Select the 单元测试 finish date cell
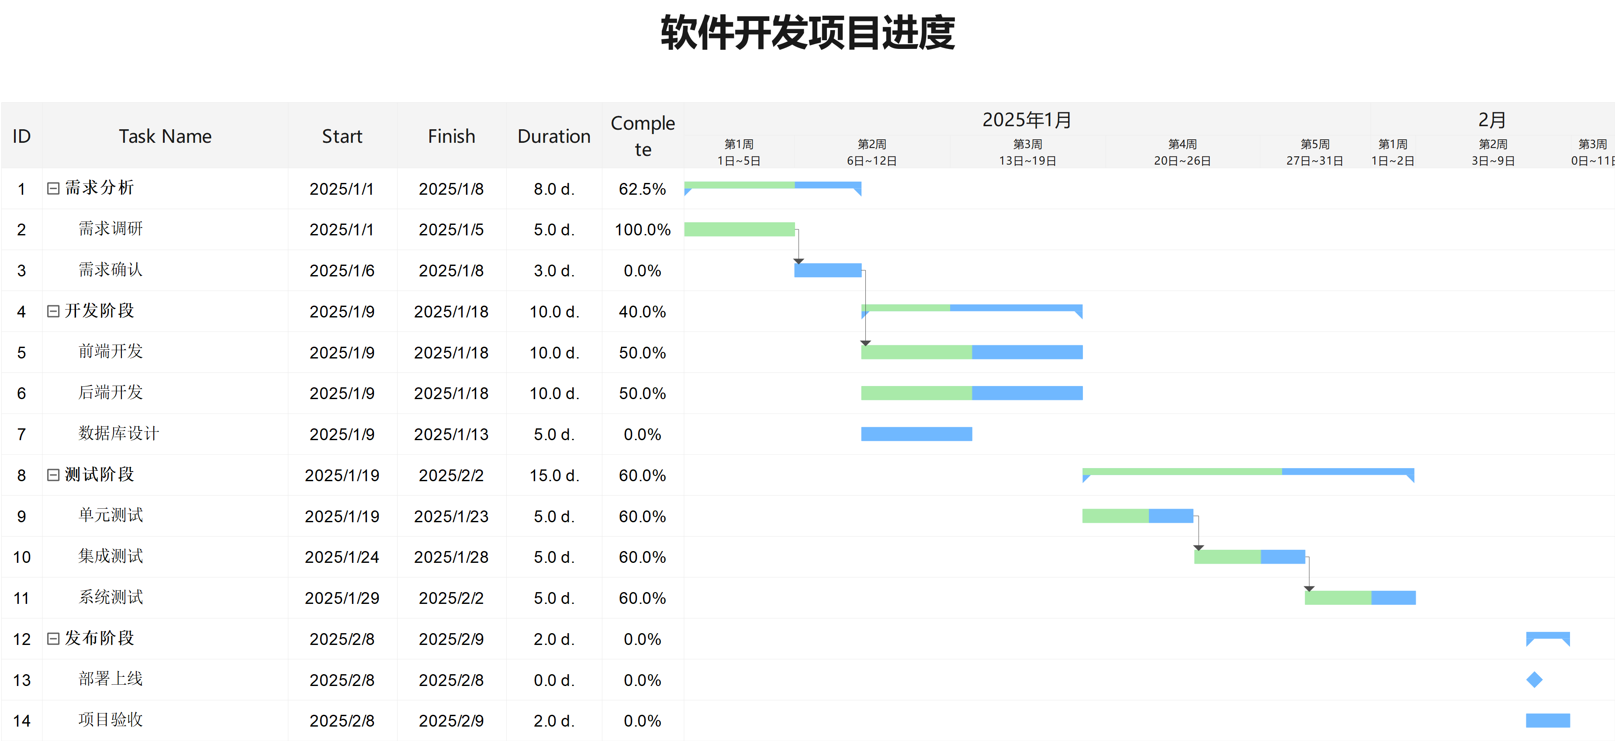The image size is (1615, 741). [451, 516]
